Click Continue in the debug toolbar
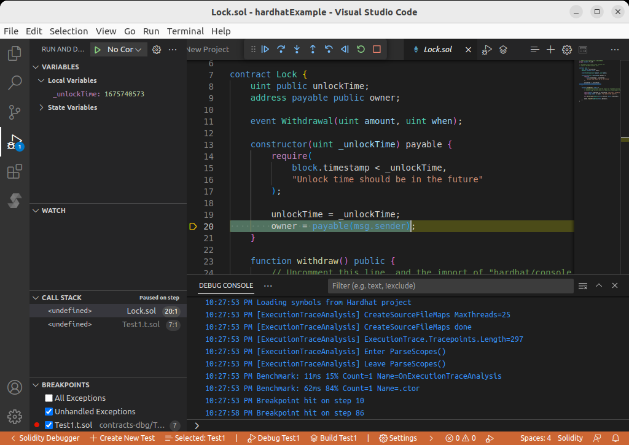Screen dimensions: 629x445 (x=265, y=50)
